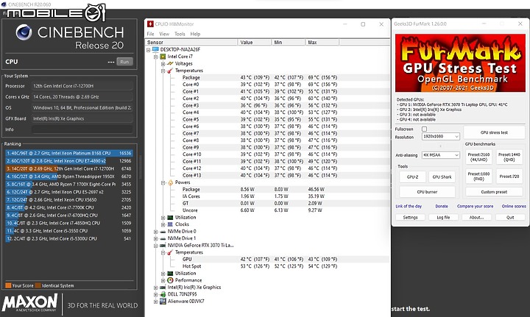The width and height of the screenshot is (530, 317).
Task: Expand the Alienware 0DJVK7 node
Action: click(155, 302)
